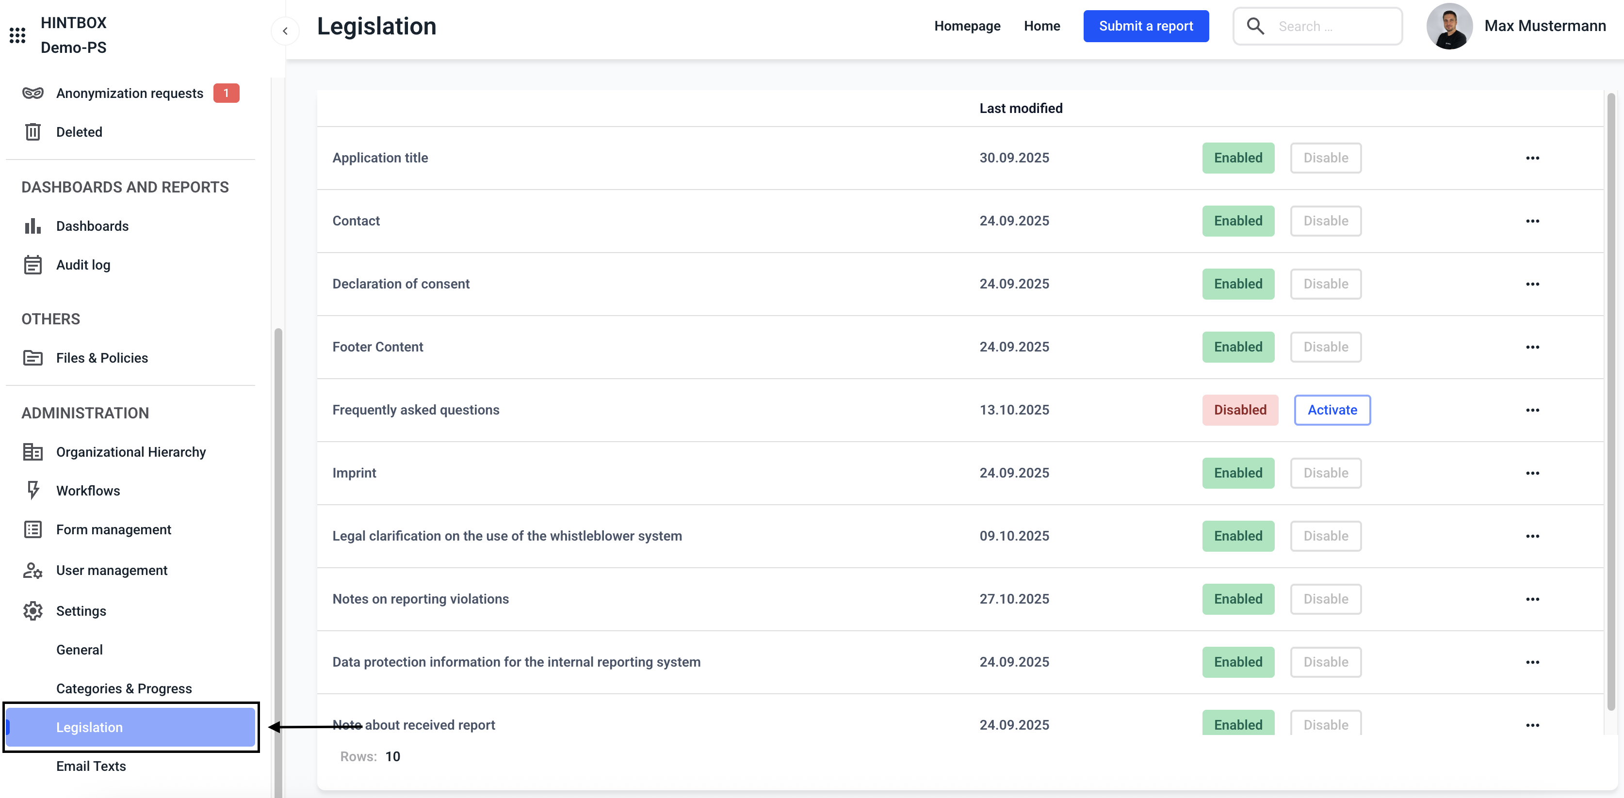Activate the Frequently asked questions entry
Image resolution: width=1624 pixels, height=798 pixels.
[1332, 410]
